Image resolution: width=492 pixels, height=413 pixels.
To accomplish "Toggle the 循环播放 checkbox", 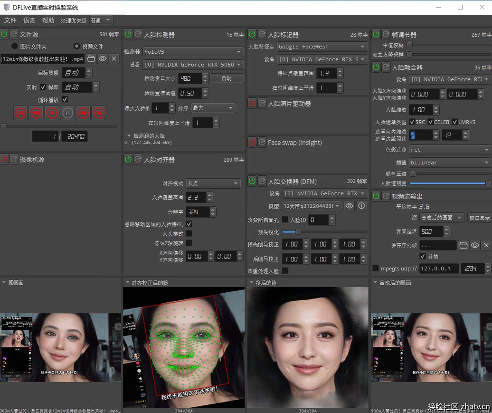I will pos(65,99).
